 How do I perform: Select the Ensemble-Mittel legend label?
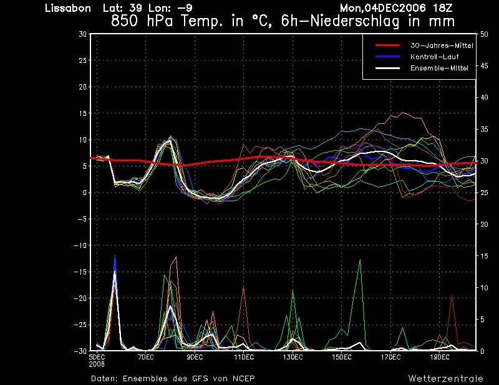click(x=440, y=67)
